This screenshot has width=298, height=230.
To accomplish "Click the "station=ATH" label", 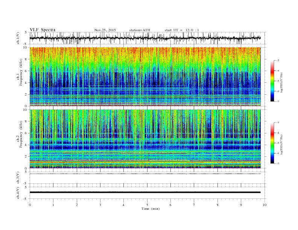I will click(140, 30).
